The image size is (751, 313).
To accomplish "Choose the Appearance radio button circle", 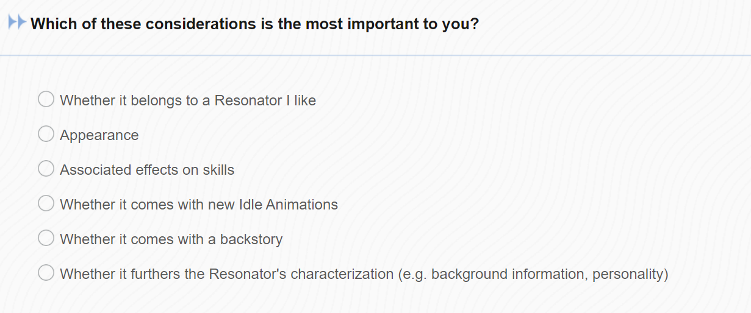I will (46, 133).
